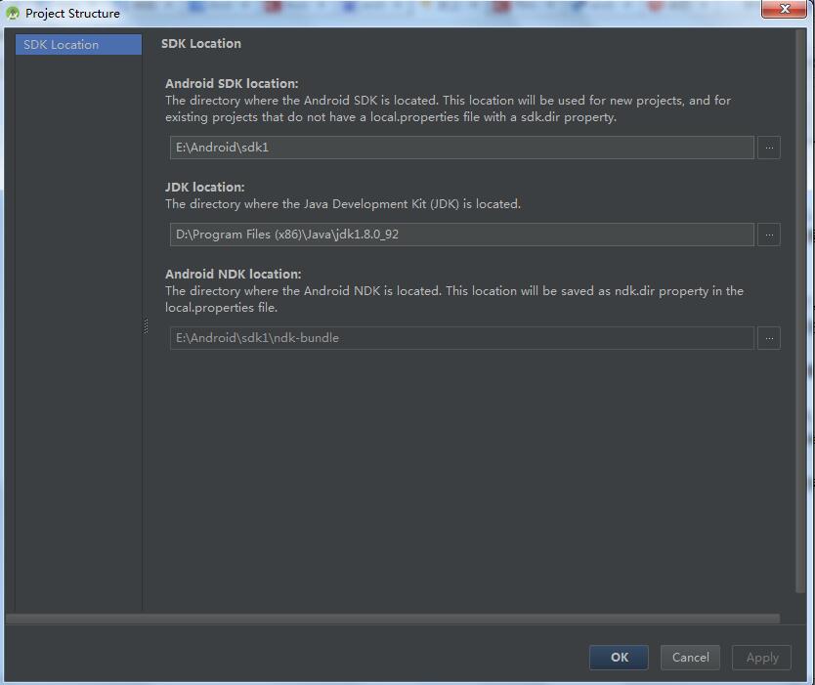815x685 pixels.
Task: Browse for Android SDK location folder
Action: (x=769, y=148)
